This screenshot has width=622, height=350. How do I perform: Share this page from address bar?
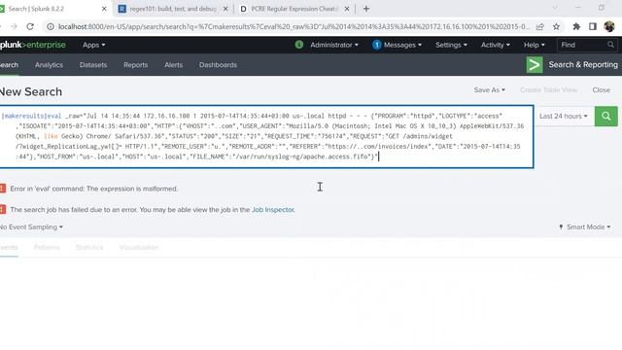(x=540, y=26)
